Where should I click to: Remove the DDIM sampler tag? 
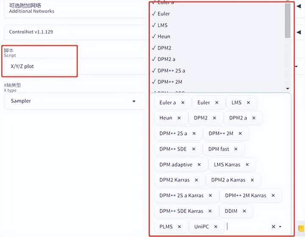[x=244, y=211]
